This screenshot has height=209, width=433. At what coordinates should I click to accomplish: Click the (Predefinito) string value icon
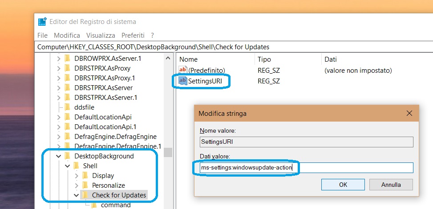tap(183, 71)
